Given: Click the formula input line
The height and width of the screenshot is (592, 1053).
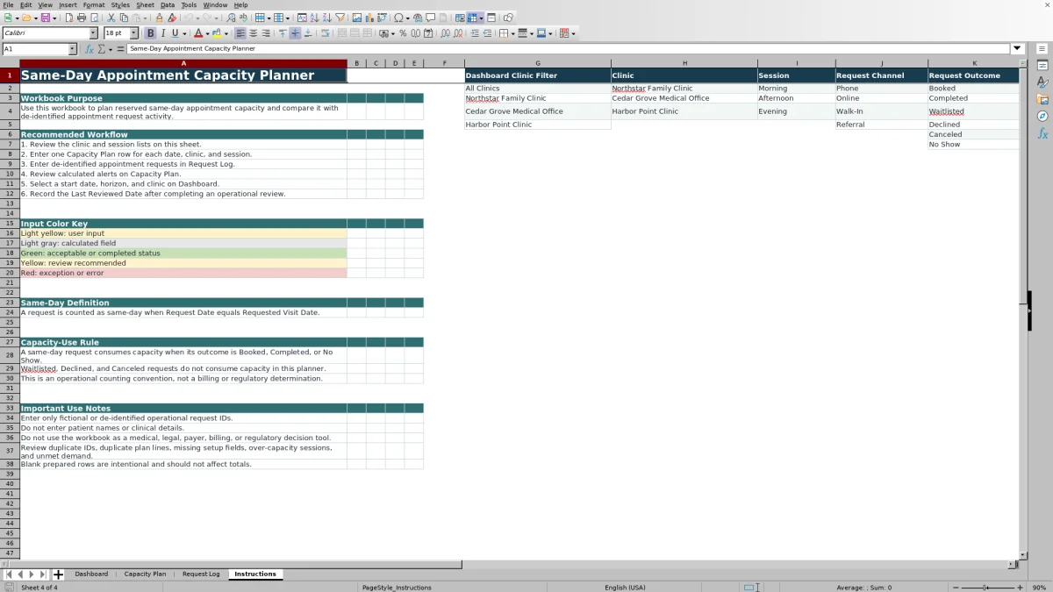Looking at the screenshot, I should pyautogui.click(x=569, y=49).
